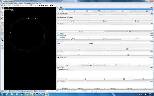
Task: Click the Select button in Command Stack
Action: point(73,39)
